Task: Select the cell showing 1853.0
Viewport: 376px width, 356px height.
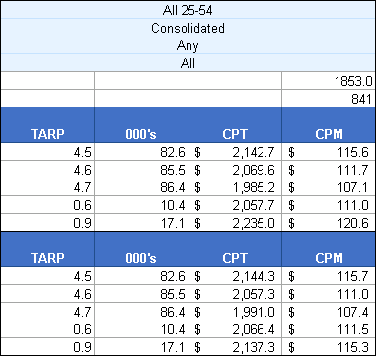Action: point(329,81)
